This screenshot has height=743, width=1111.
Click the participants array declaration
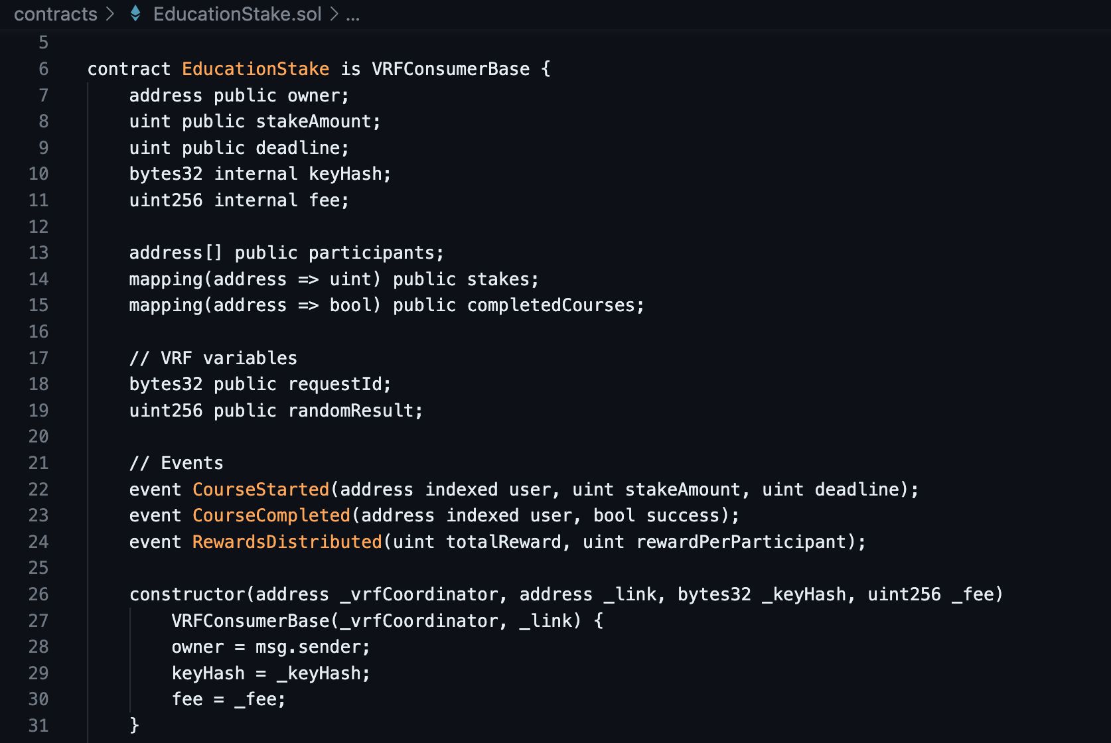pyautogui.click(x=287, y=253)
